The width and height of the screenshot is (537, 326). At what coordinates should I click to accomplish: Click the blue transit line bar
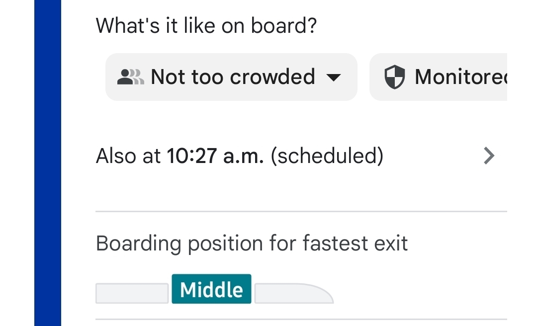pos(47,163)
